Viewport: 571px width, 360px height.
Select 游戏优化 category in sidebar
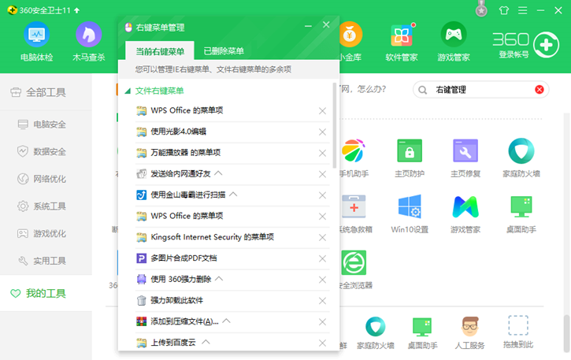point(46,233)
